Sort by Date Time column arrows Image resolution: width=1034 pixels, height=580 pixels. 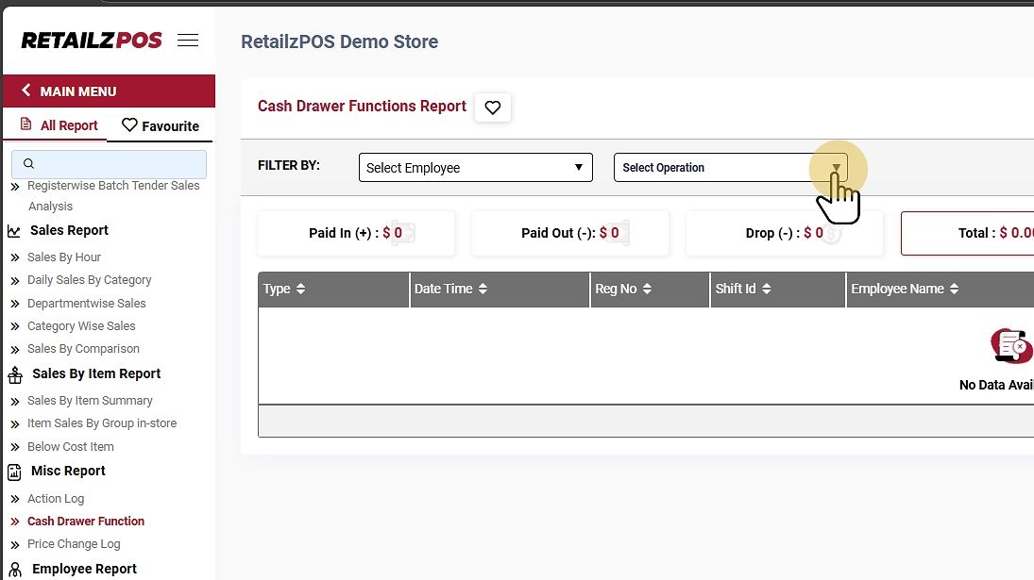(483, 290)
